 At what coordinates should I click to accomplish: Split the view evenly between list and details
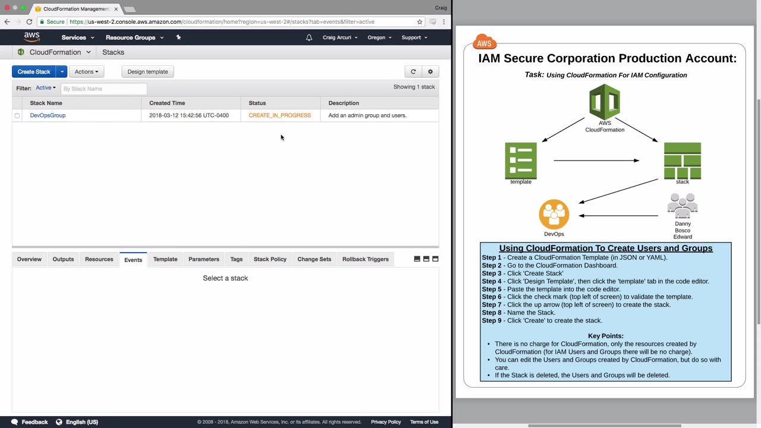pyautogui.click(x=426, y=259)
